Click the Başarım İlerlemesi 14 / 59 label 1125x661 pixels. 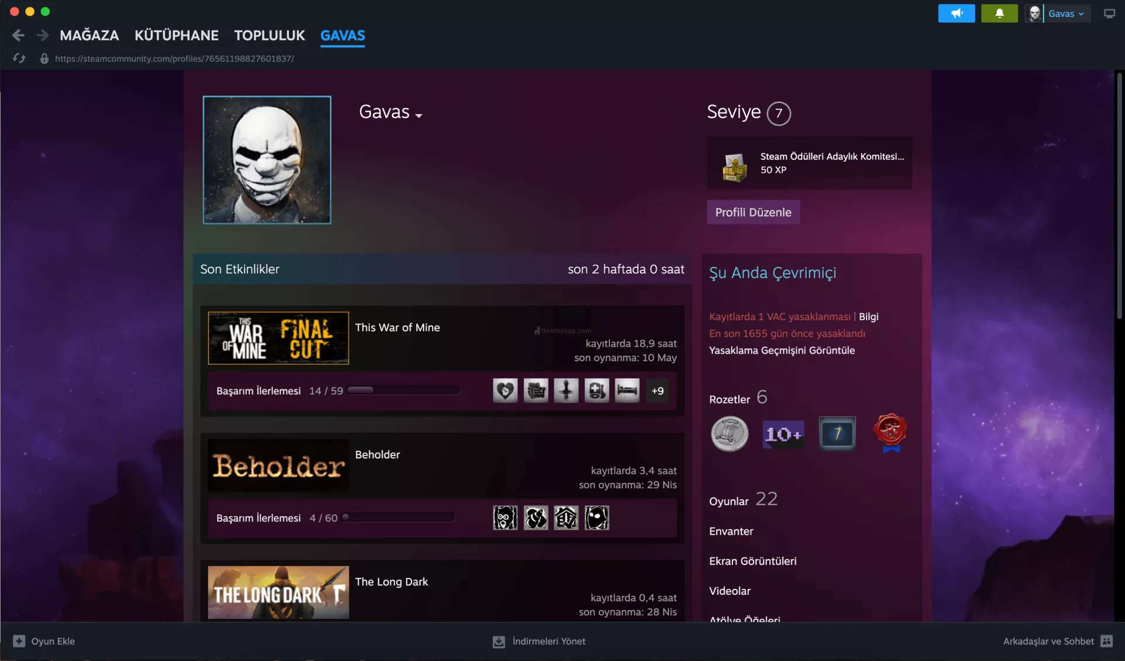click(279, 391)
